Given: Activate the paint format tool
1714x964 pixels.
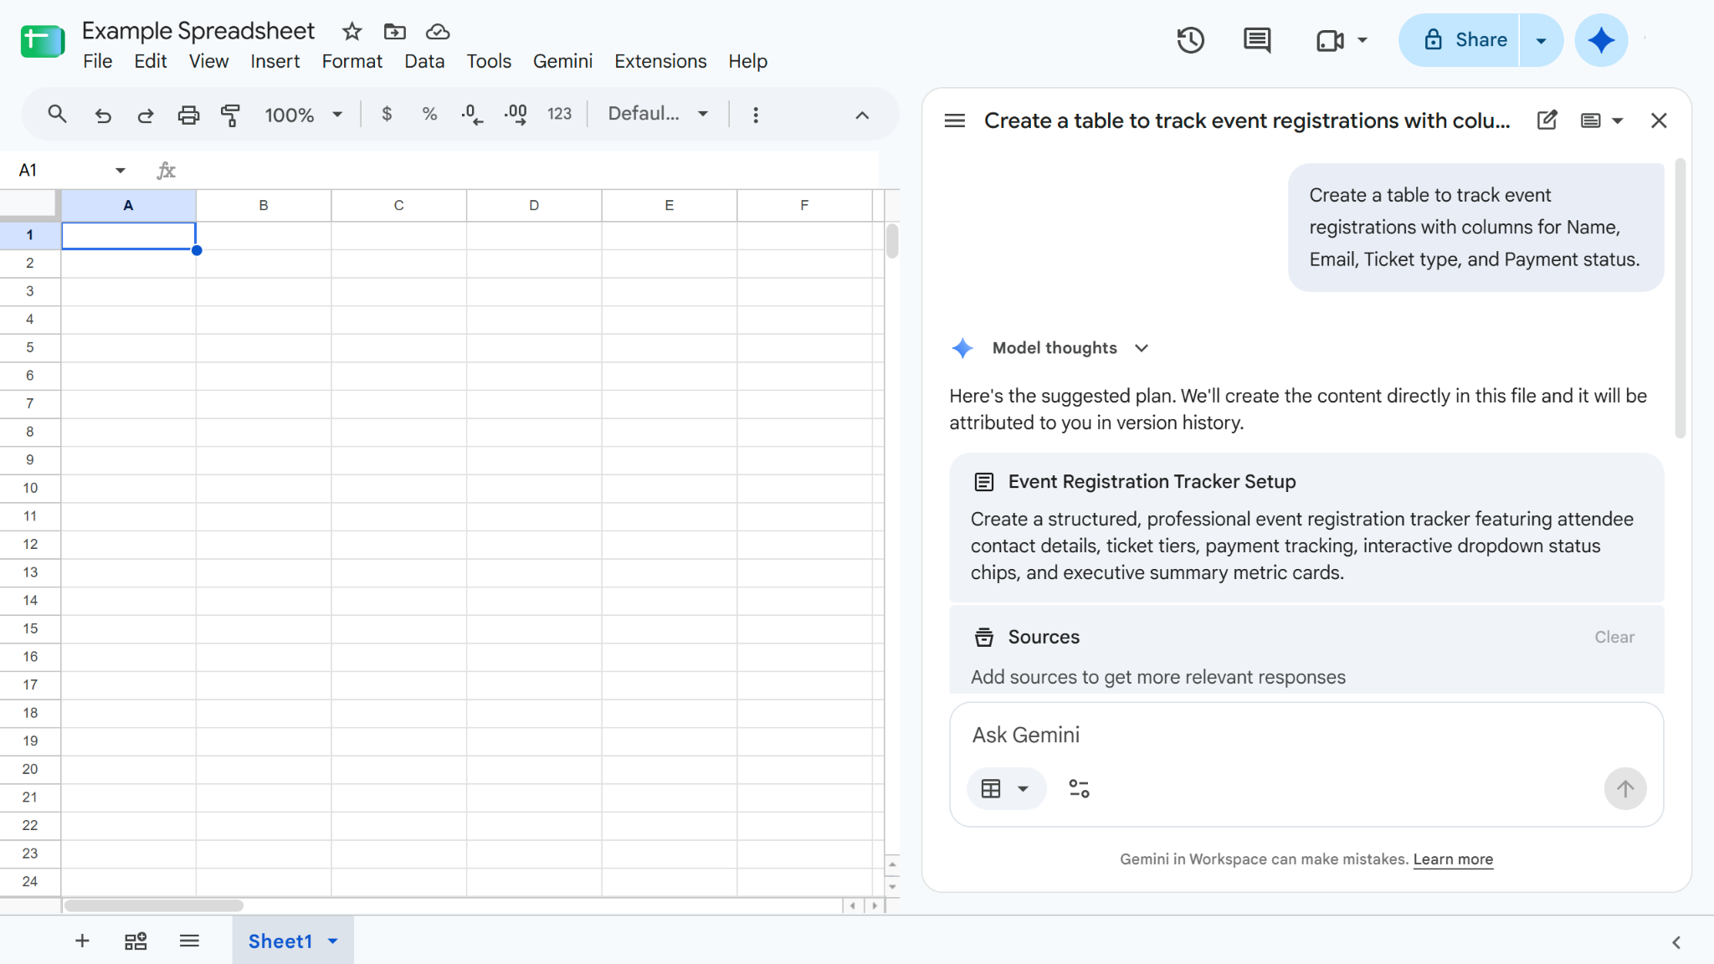Looking at the screenshot, I should click(x=230, y=115).
